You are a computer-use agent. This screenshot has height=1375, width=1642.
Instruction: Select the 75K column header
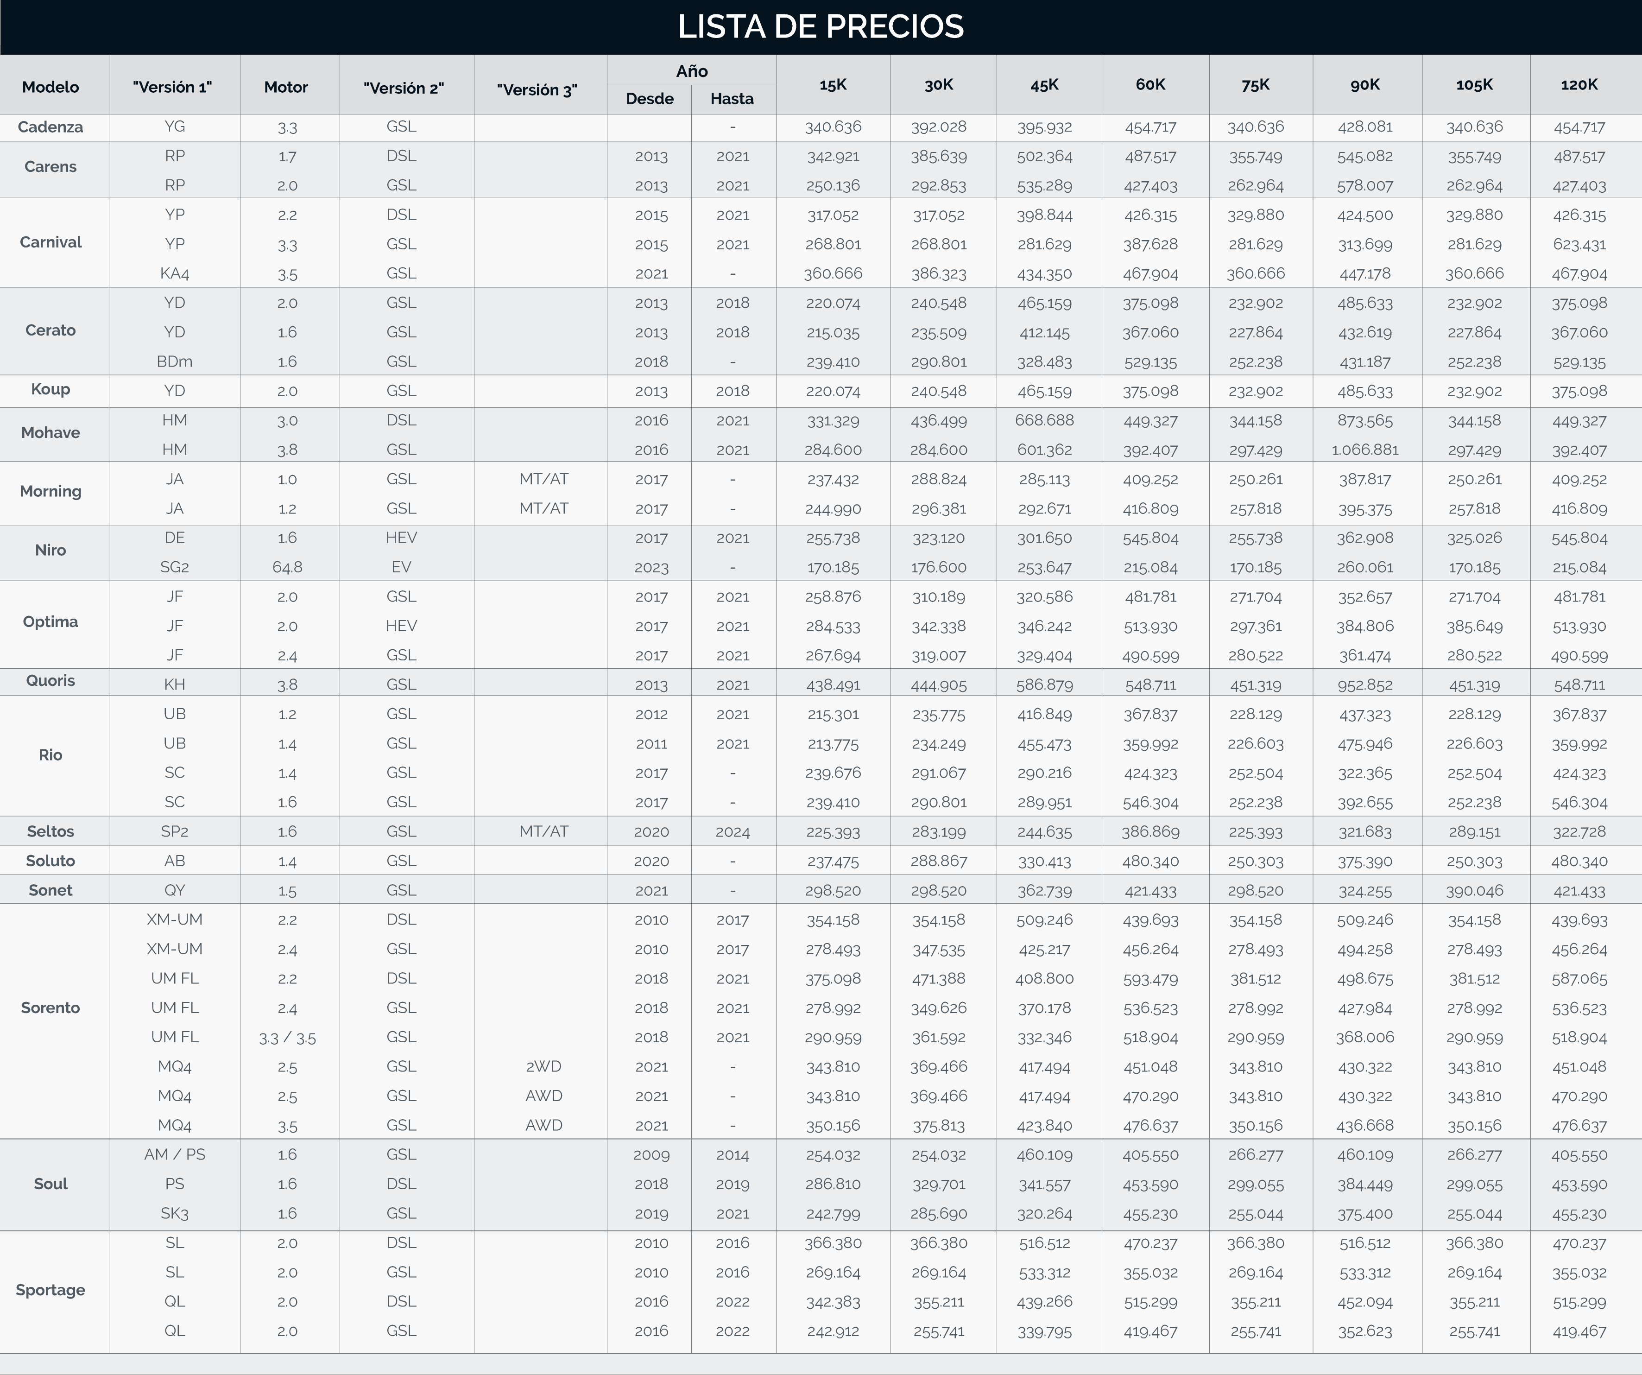(x=1256, y=84)
